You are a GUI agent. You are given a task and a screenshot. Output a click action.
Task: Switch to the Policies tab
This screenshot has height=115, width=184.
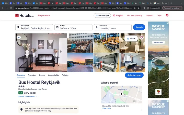(65, 75)
